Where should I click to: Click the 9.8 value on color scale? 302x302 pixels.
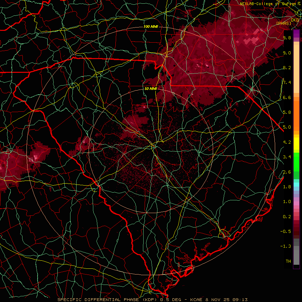pos(287,38)
